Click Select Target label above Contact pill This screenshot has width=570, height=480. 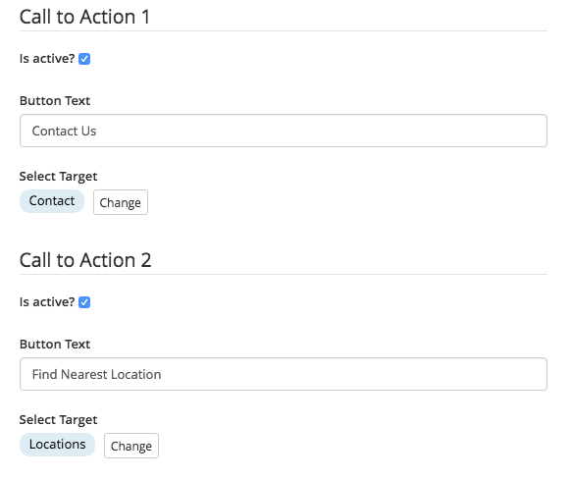(x=58, y=177)
